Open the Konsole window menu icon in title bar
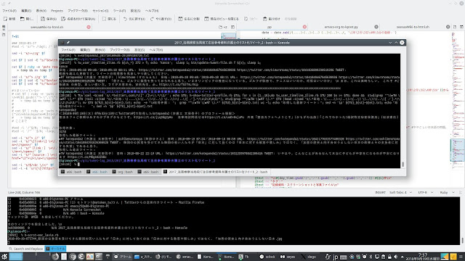The height and width of the screenshot is (261, 465). pyautogui.click(x=62, y=43)
